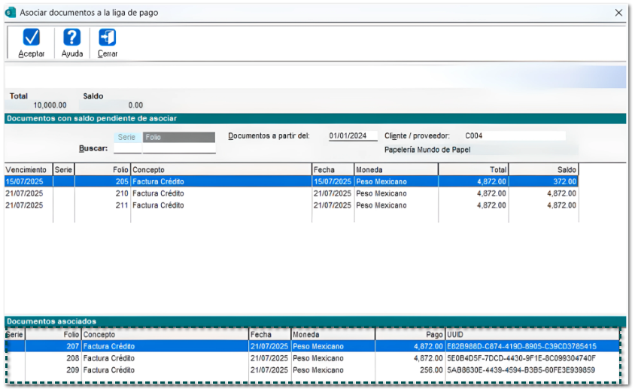Open the Ayuda help icon
The image size is (635, 392).
click(71, 38)
